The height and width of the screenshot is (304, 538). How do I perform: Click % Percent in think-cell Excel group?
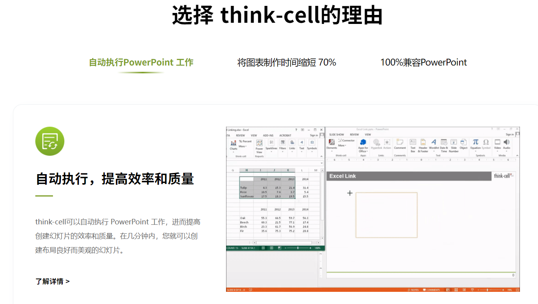coord(245,141)
